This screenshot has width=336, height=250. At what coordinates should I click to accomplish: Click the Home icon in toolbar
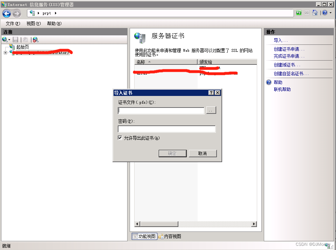[x=315, y=13]
